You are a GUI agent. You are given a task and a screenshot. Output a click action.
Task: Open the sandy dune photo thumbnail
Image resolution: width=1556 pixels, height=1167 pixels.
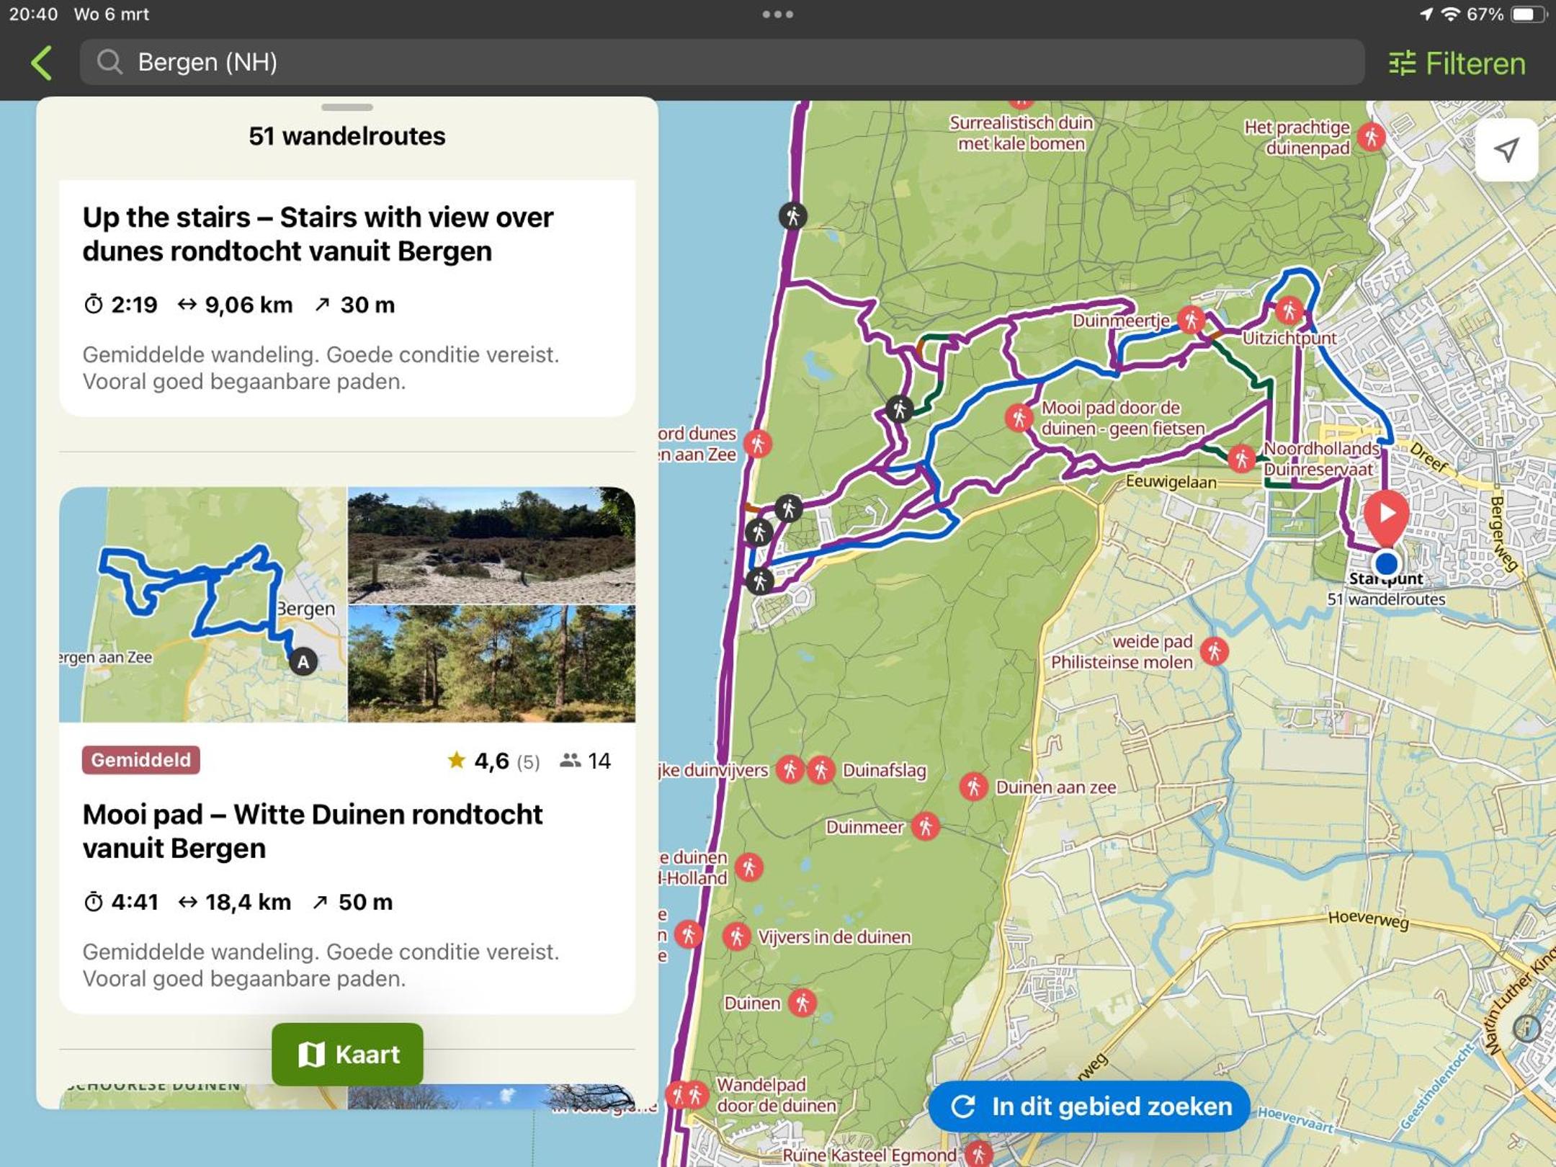[491, 545]
